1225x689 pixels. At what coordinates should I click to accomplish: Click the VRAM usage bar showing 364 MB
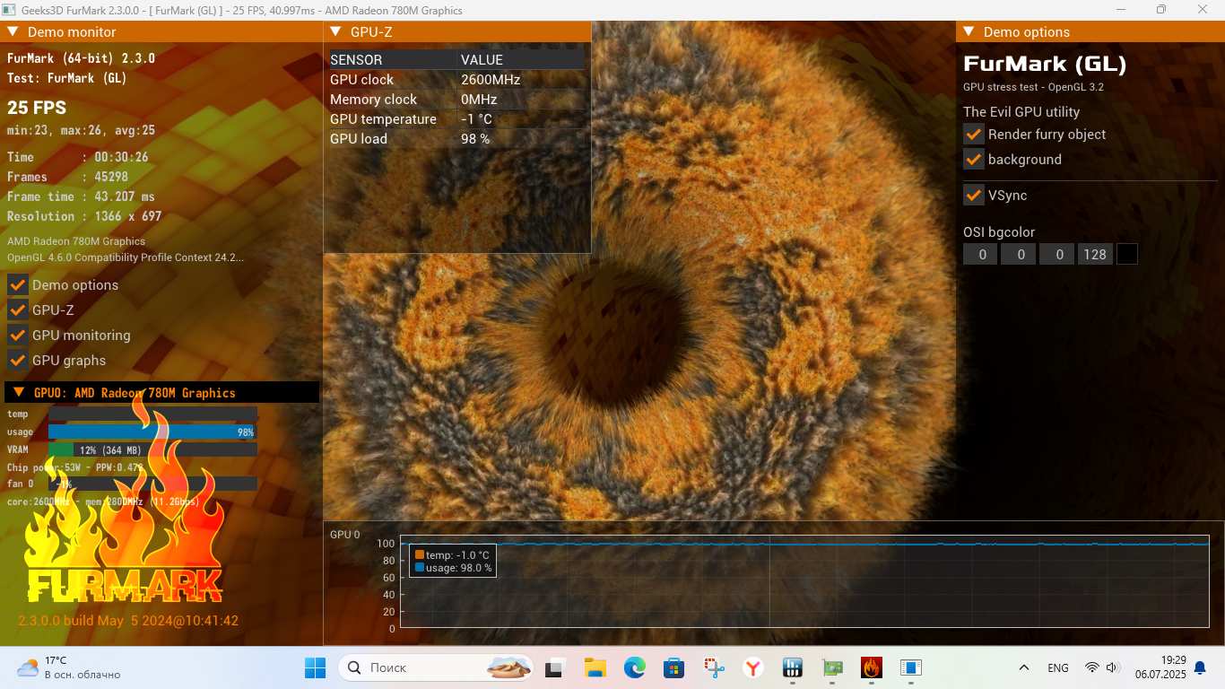coord(152,449)
